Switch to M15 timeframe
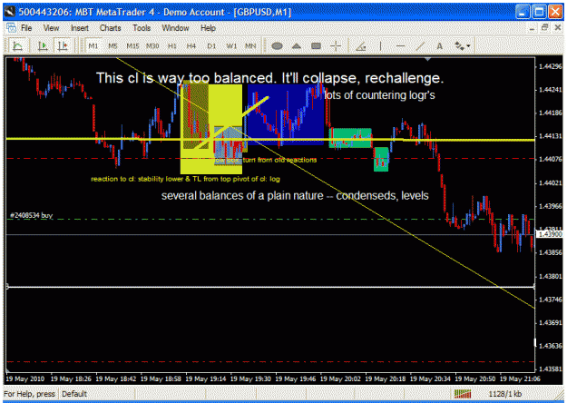Screen dimensions: 567x403 click(x=132, y=46)
